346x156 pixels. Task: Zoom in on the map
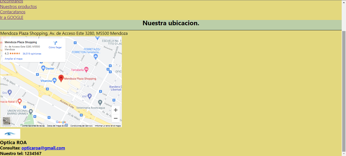coord(116,110)
